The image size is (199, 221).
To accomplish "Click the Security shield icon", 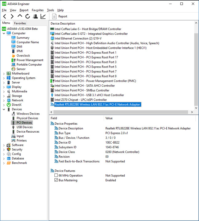I will point(9,149).
